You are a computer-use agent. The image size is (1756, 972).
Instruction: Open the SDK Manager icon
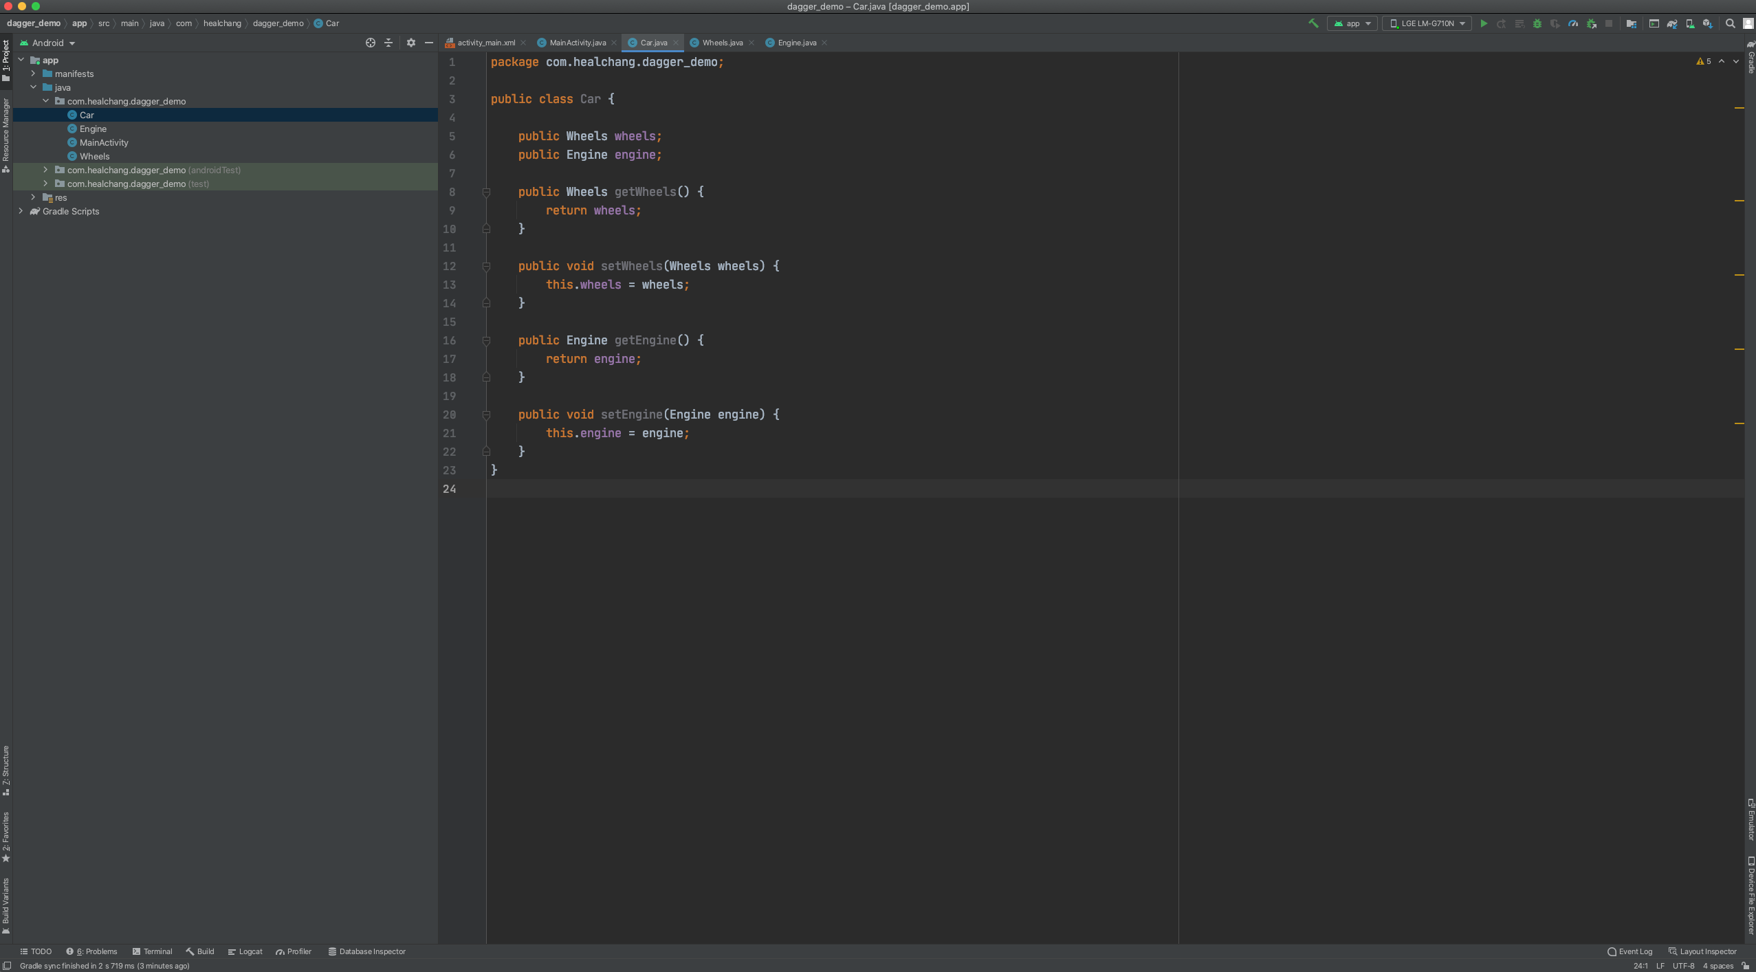(x=1708, y=23)
